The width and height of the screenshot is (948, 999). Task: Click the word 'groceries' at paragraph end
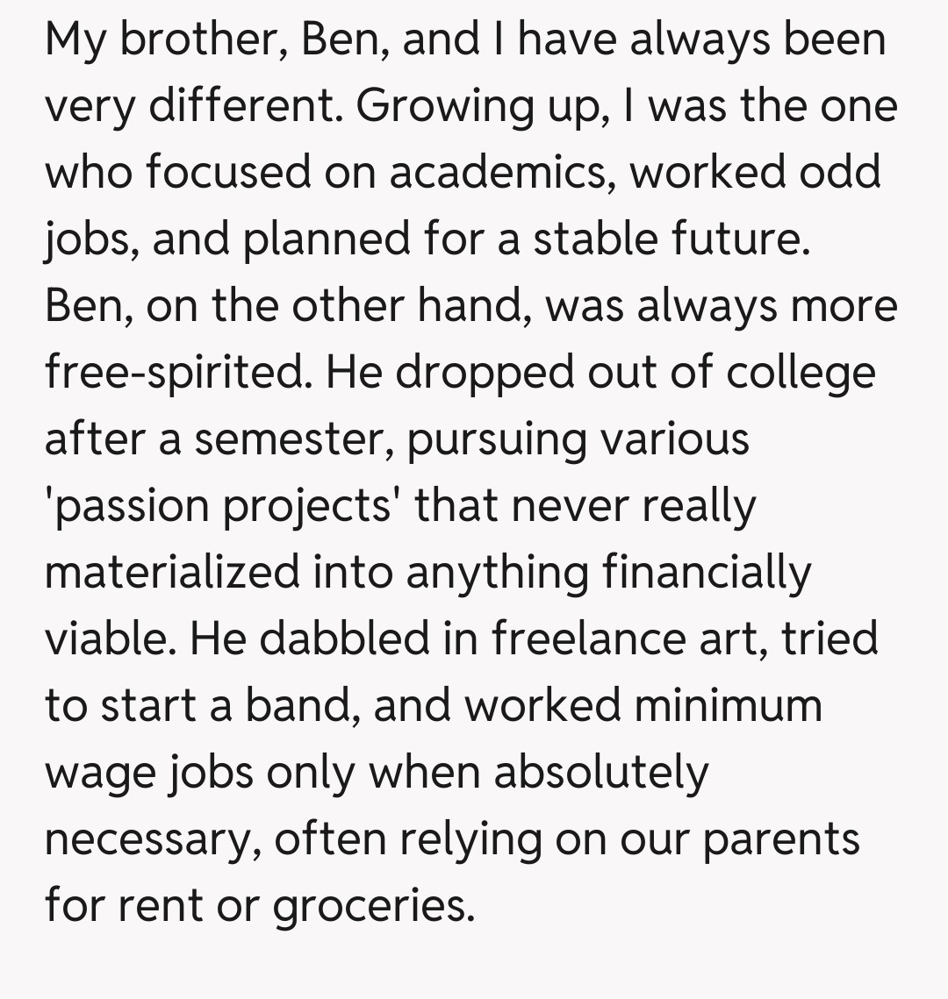click(372, 906)
